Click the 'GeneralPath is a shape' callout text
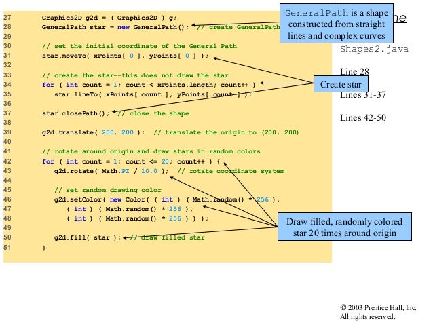The height and width of the screenshot is (325, 433). point(337,13)
